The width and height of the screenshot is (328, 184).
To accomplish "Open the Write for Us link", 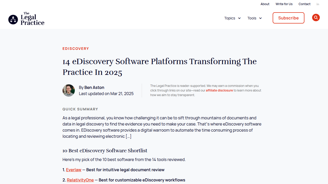I will tap(284, 4).
